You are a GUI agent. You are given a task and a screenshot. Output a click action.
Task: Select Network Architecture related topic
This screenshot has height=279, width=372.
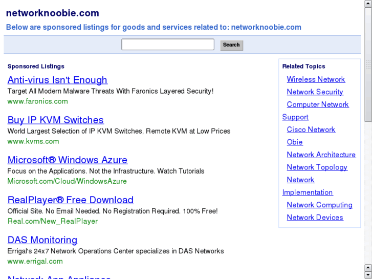[x=321, y=155]
